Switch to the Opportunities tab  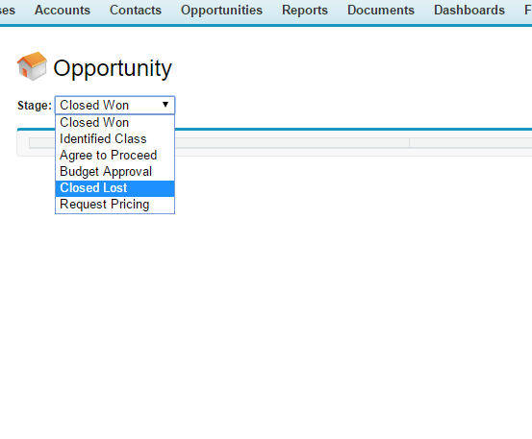pos(221,11)
